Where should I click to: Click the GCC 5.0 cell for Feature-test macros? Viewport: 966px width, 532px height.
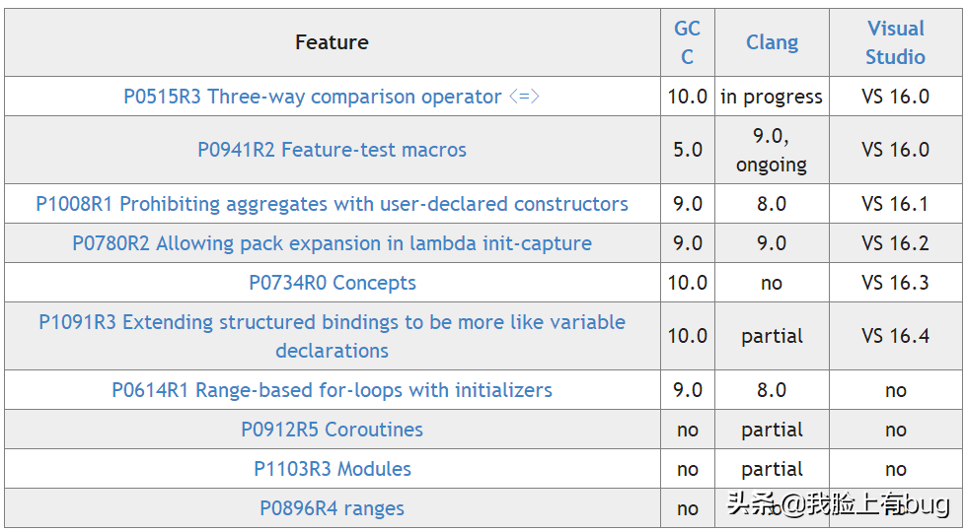coord(688,150)
